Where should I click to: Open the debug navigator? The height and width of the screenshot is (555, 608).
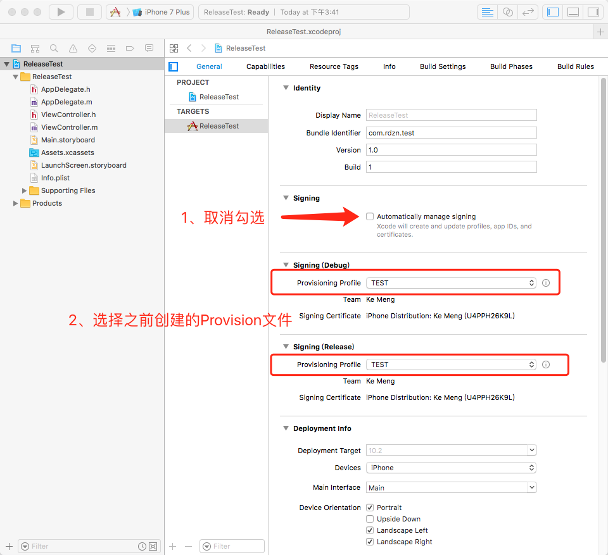[x=111, y=49]
